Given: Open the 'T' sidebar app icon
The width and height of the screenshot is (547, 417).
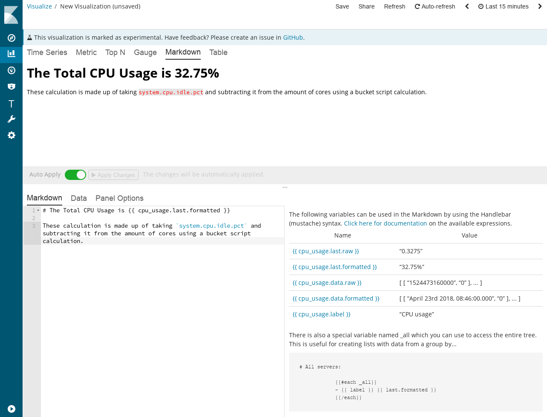Looking at the screenshot, I should 11,104.
